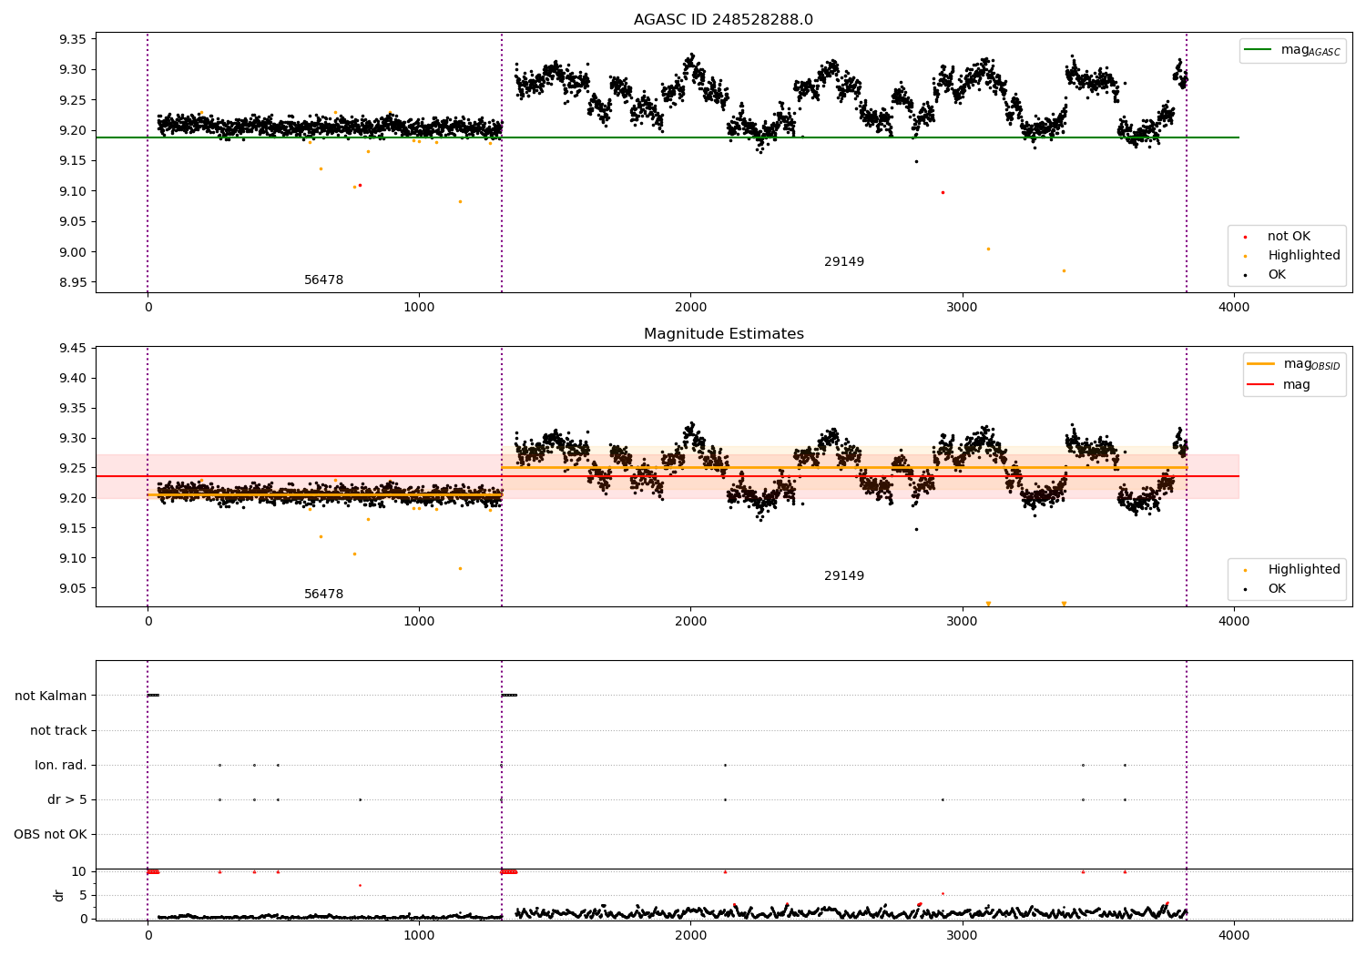The width and height of the screenshot is (1366, 956).
Task: Click x-axis tick 1000 under Magnitude Estimates plot
Action: point(419,622)
